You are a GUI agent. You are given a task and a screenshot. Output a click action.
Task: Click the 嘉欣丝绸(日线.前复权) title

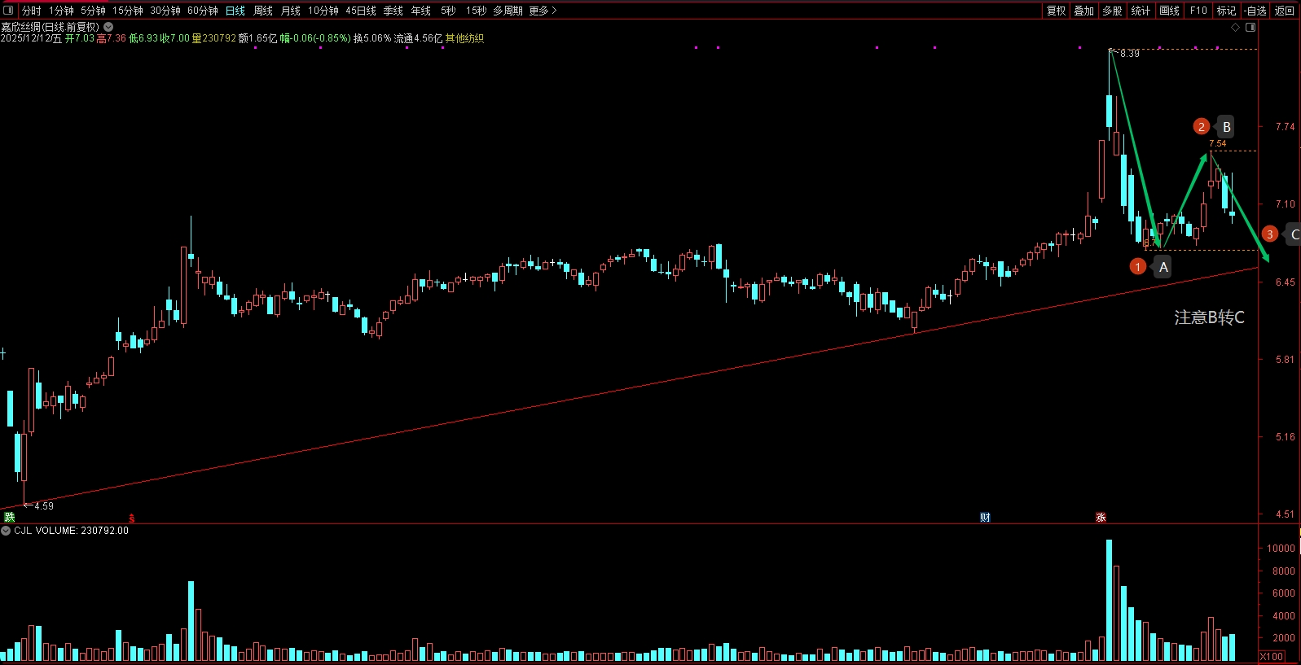click(x=50, y=27)
